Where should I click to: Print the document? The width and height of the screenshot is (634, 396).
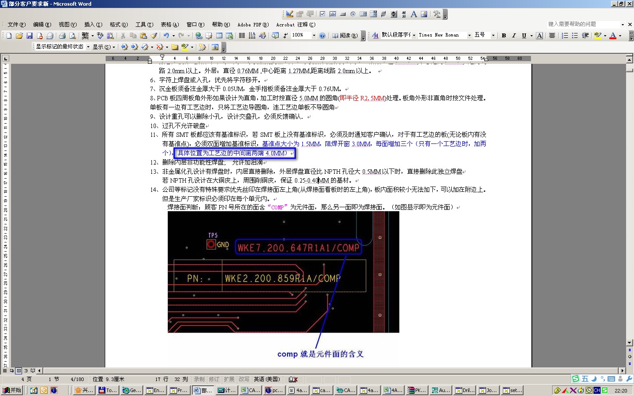62,36
